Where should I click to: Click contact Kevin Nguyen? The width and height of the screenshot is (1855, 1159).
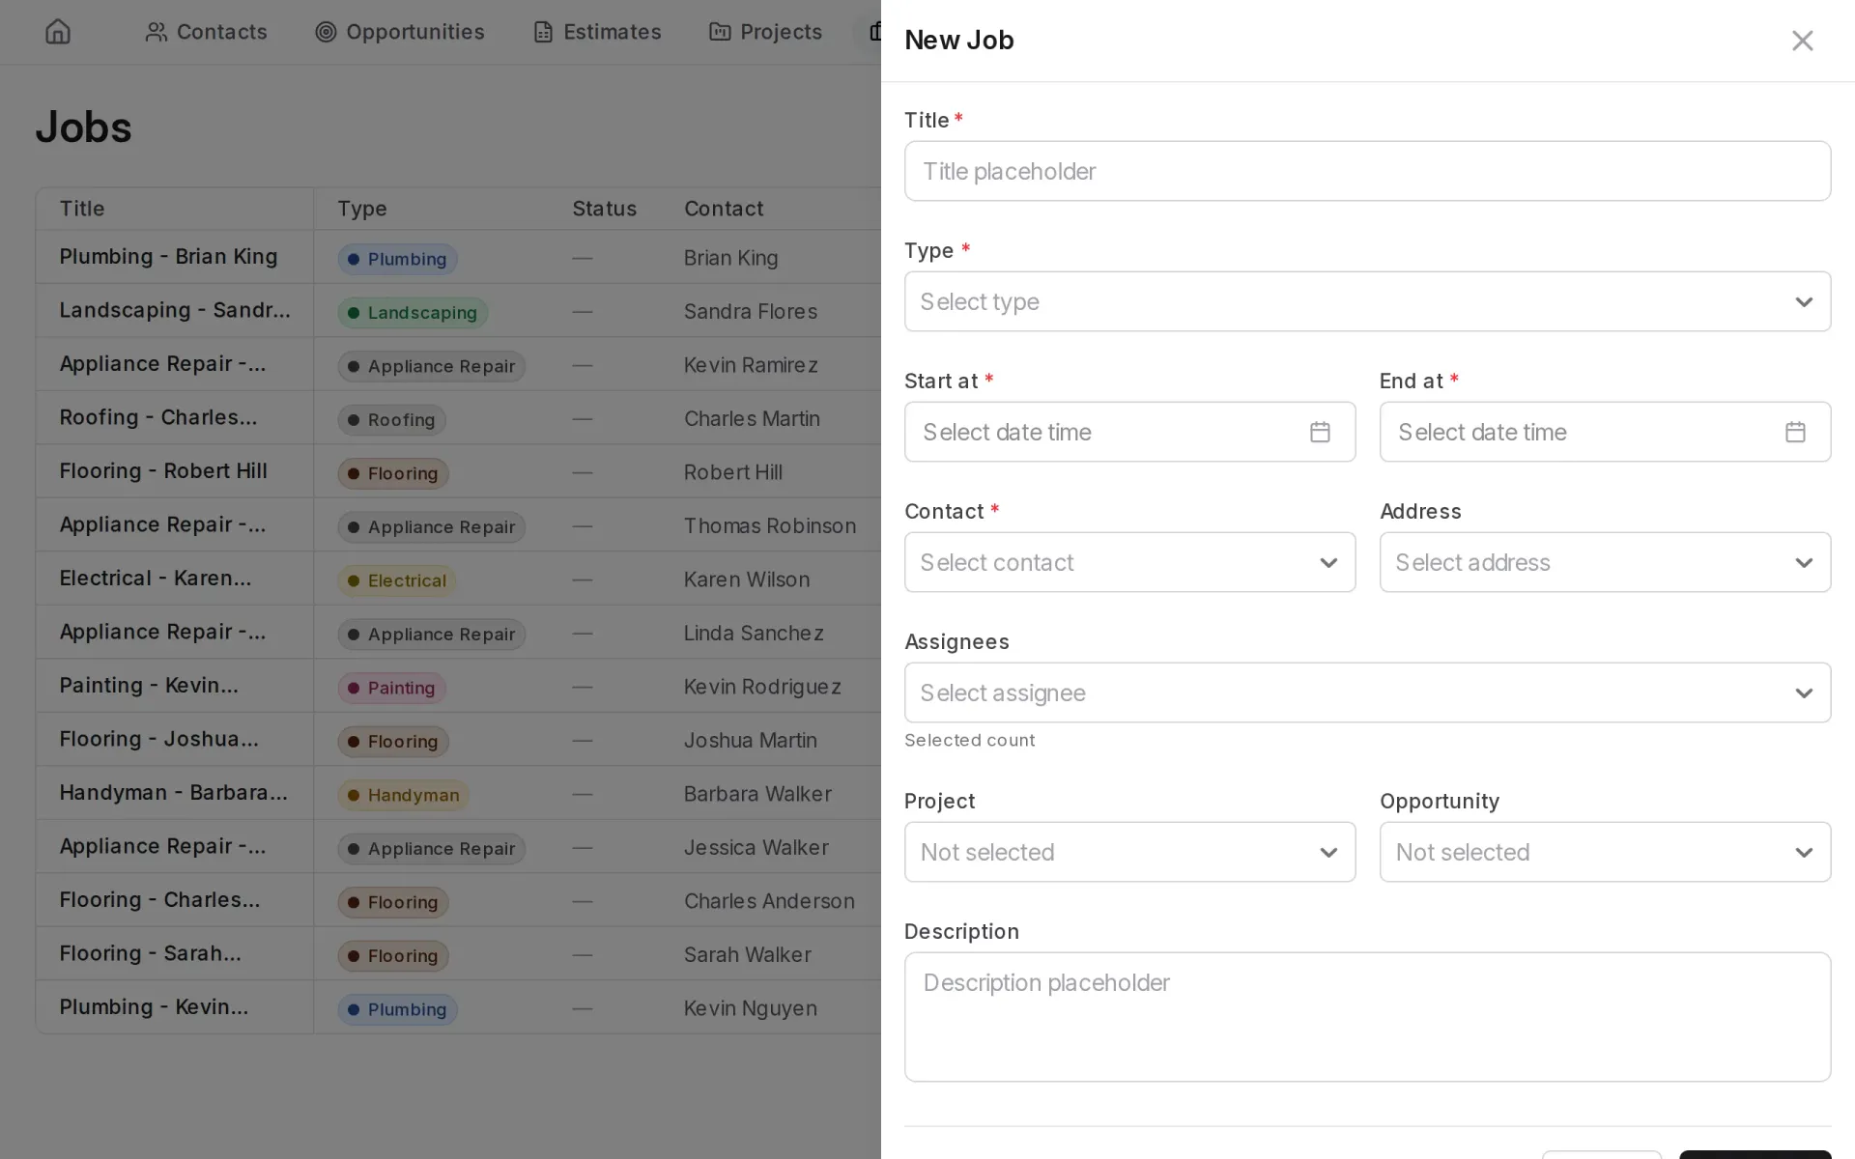(x=751, y=1008)
